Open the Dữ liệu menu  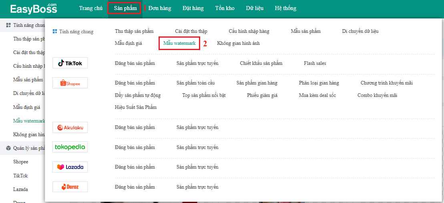point(255,8)
